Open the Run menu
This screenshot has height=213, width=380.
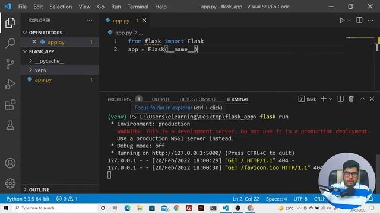coord(116,7)
